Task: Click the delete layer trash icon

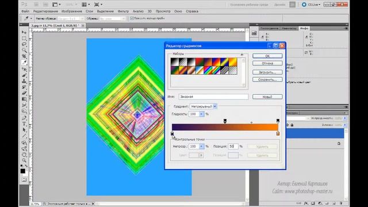Action: point(341,203)
